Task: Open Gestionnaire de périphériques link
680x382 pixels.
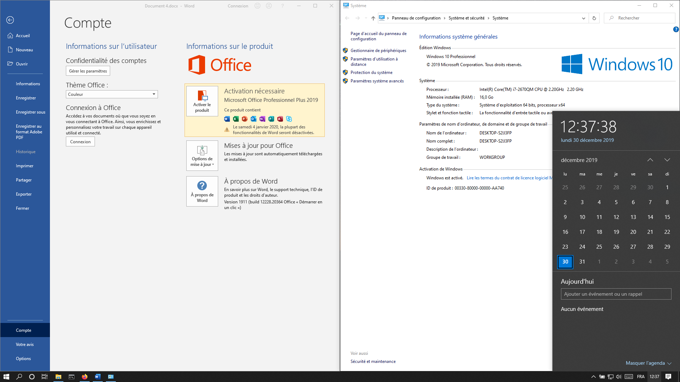Action: (x=378, y=51)
